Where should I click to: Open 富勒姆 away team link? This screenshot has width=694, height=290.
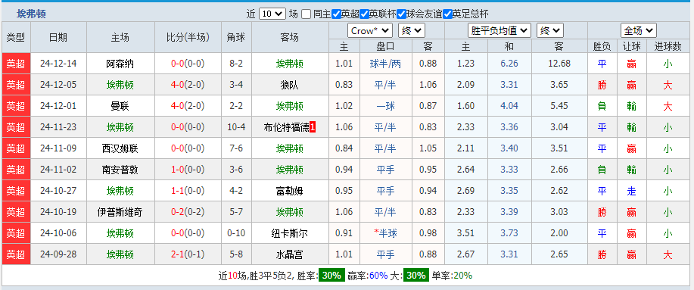(x=290, y=192)
